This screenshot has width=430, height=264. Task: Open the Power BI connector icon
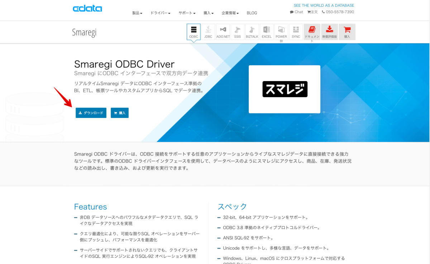tap(281, 32)
